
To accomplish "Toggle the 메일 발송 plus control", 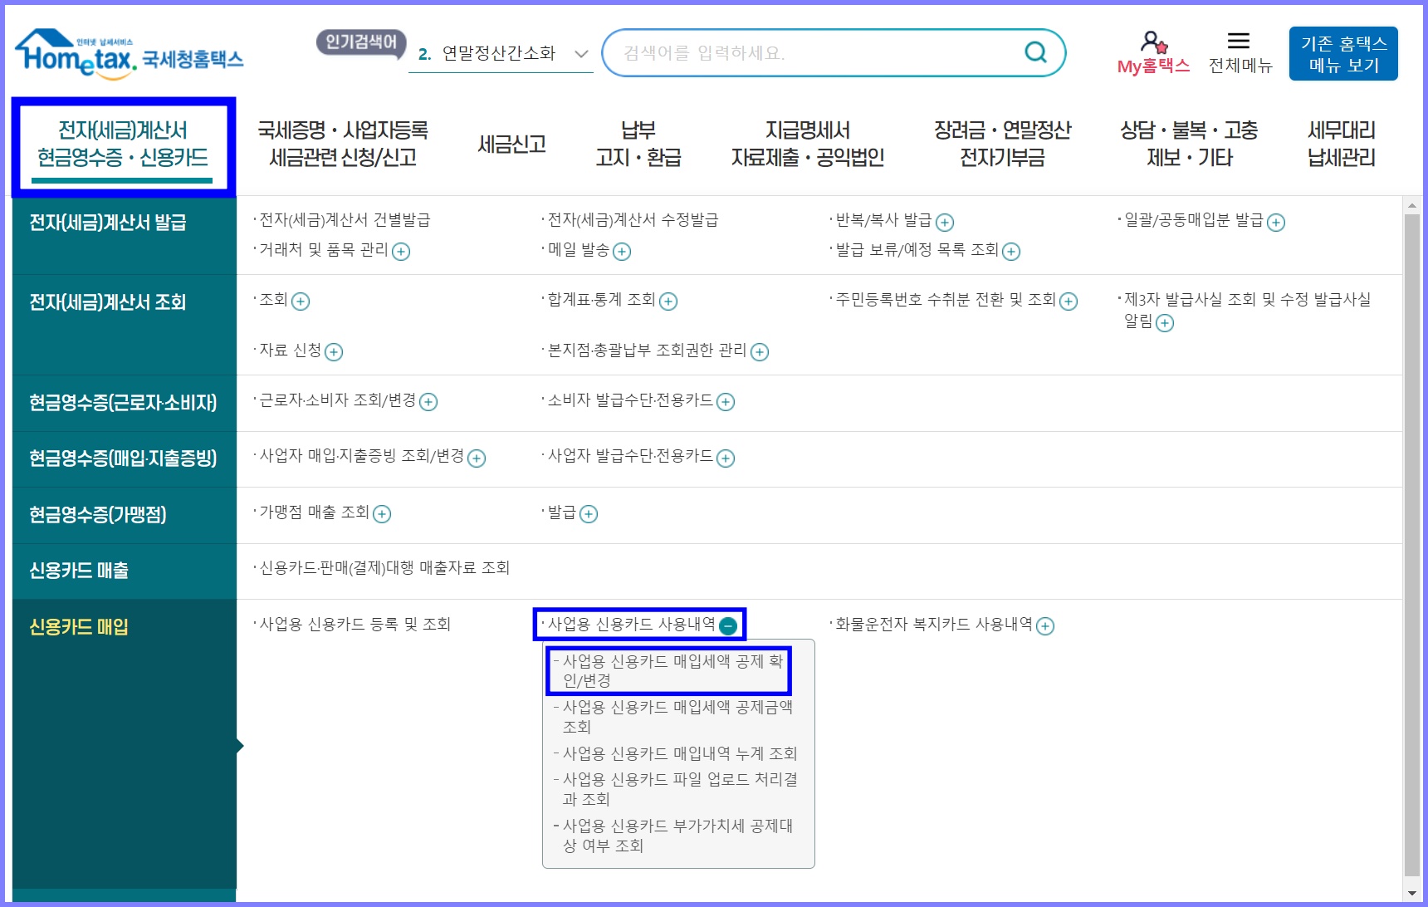I will [x=622, y=251].
